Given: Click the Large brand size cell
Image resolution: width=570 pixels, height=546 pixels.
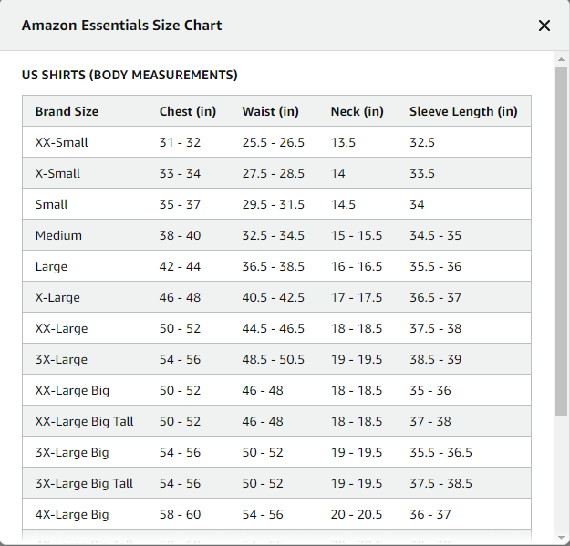Looking at the screenshot, I should [x=51, y=266].
